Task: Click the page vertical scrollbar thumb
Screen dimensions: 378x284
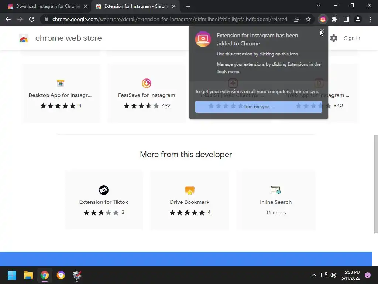Action: 376,184
